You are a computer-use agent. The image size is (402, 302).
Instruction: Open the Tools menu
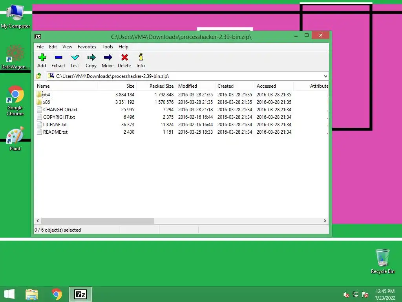[x=108, y=47]
